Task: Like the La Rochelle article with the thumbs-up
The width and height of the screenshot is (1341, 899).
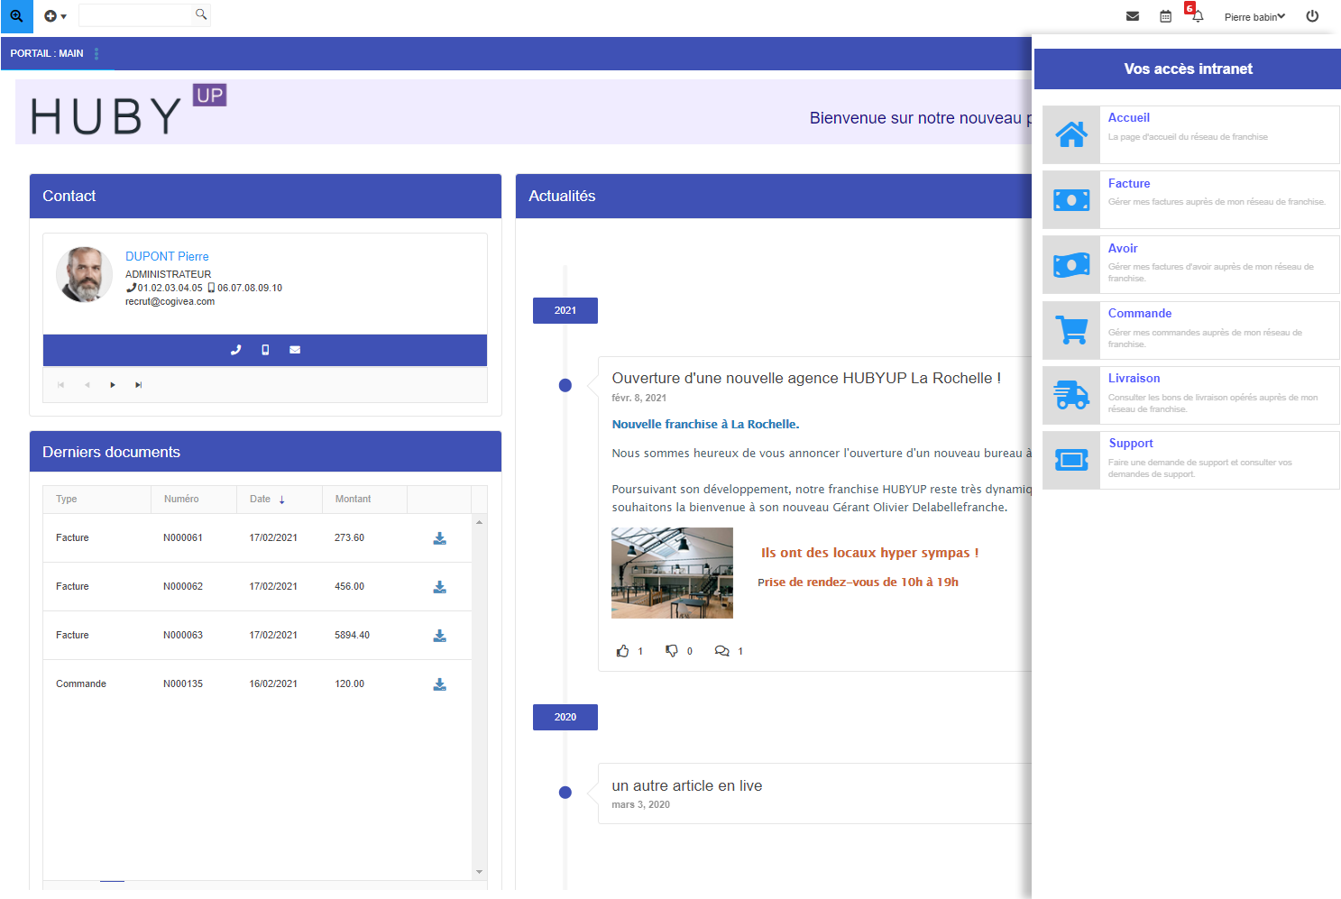Action: coord(623,651)
